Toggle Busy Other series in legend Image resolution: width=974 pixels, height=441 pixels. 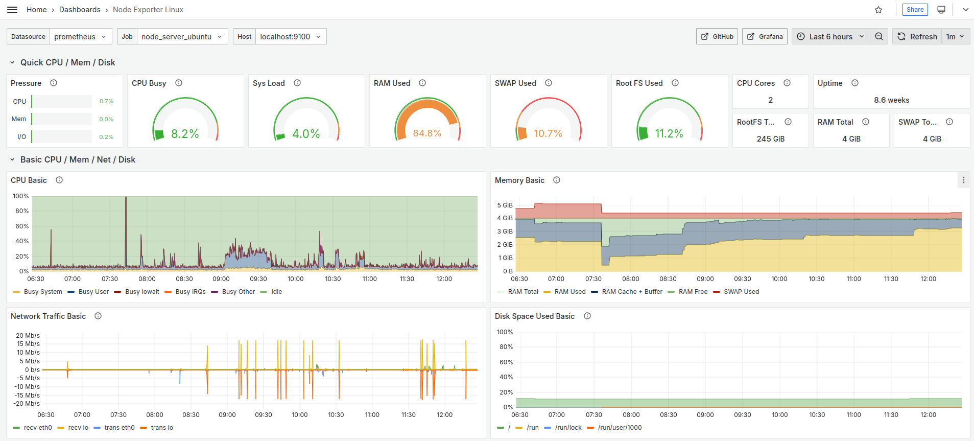[239, 292]
